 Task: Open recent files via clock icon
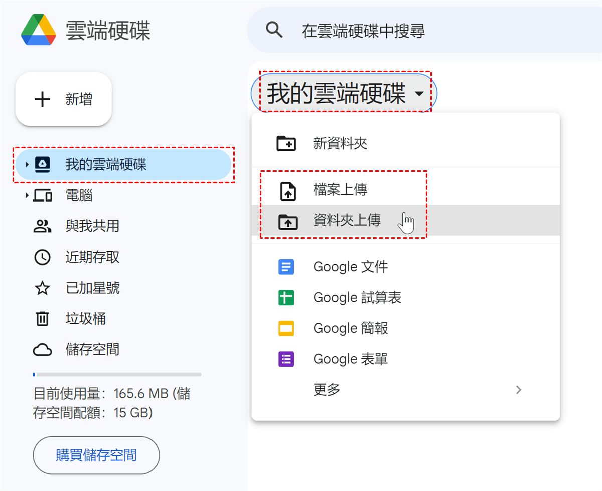tap(43, 257)
